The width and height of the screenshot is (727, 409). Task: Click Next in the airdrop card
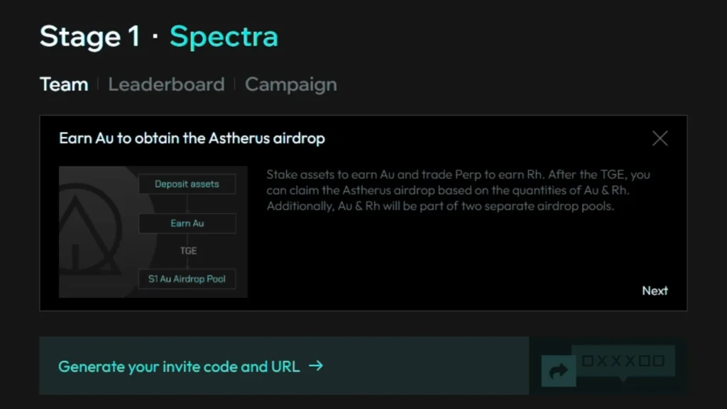click(655, 290)
